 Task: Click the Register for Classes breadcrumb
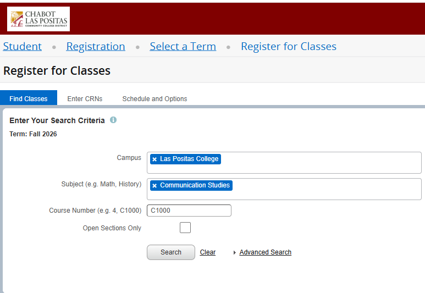[x=289, y=47]
